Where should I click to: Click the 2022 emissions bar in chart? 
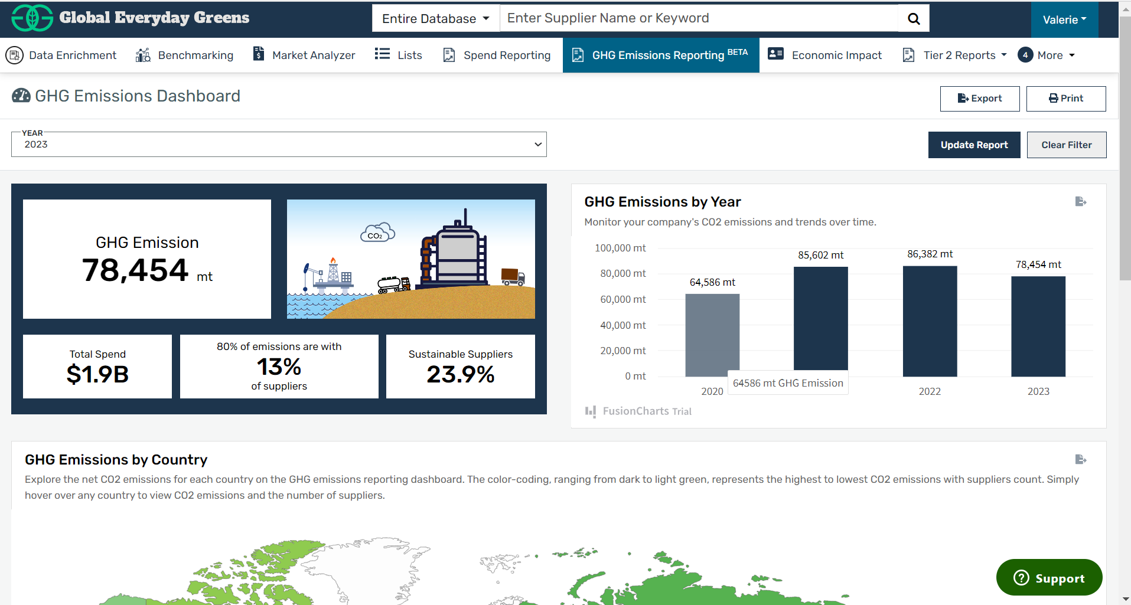930,321
